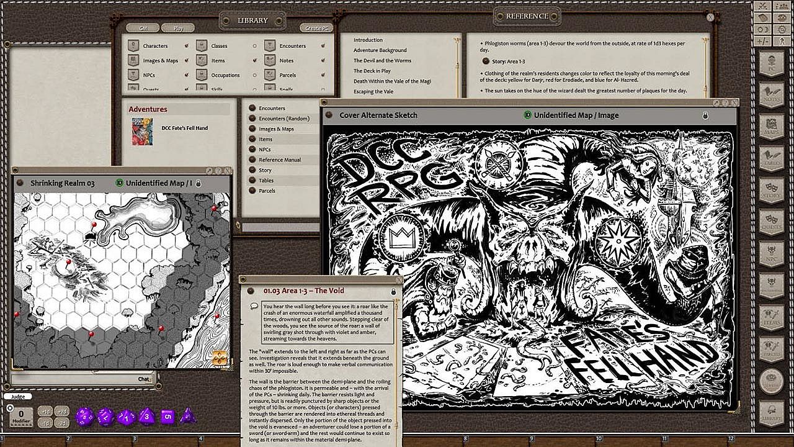Open Death Within the Vale of the Magi
Viewport: 794px width, 447px height.
pos(392,81)
